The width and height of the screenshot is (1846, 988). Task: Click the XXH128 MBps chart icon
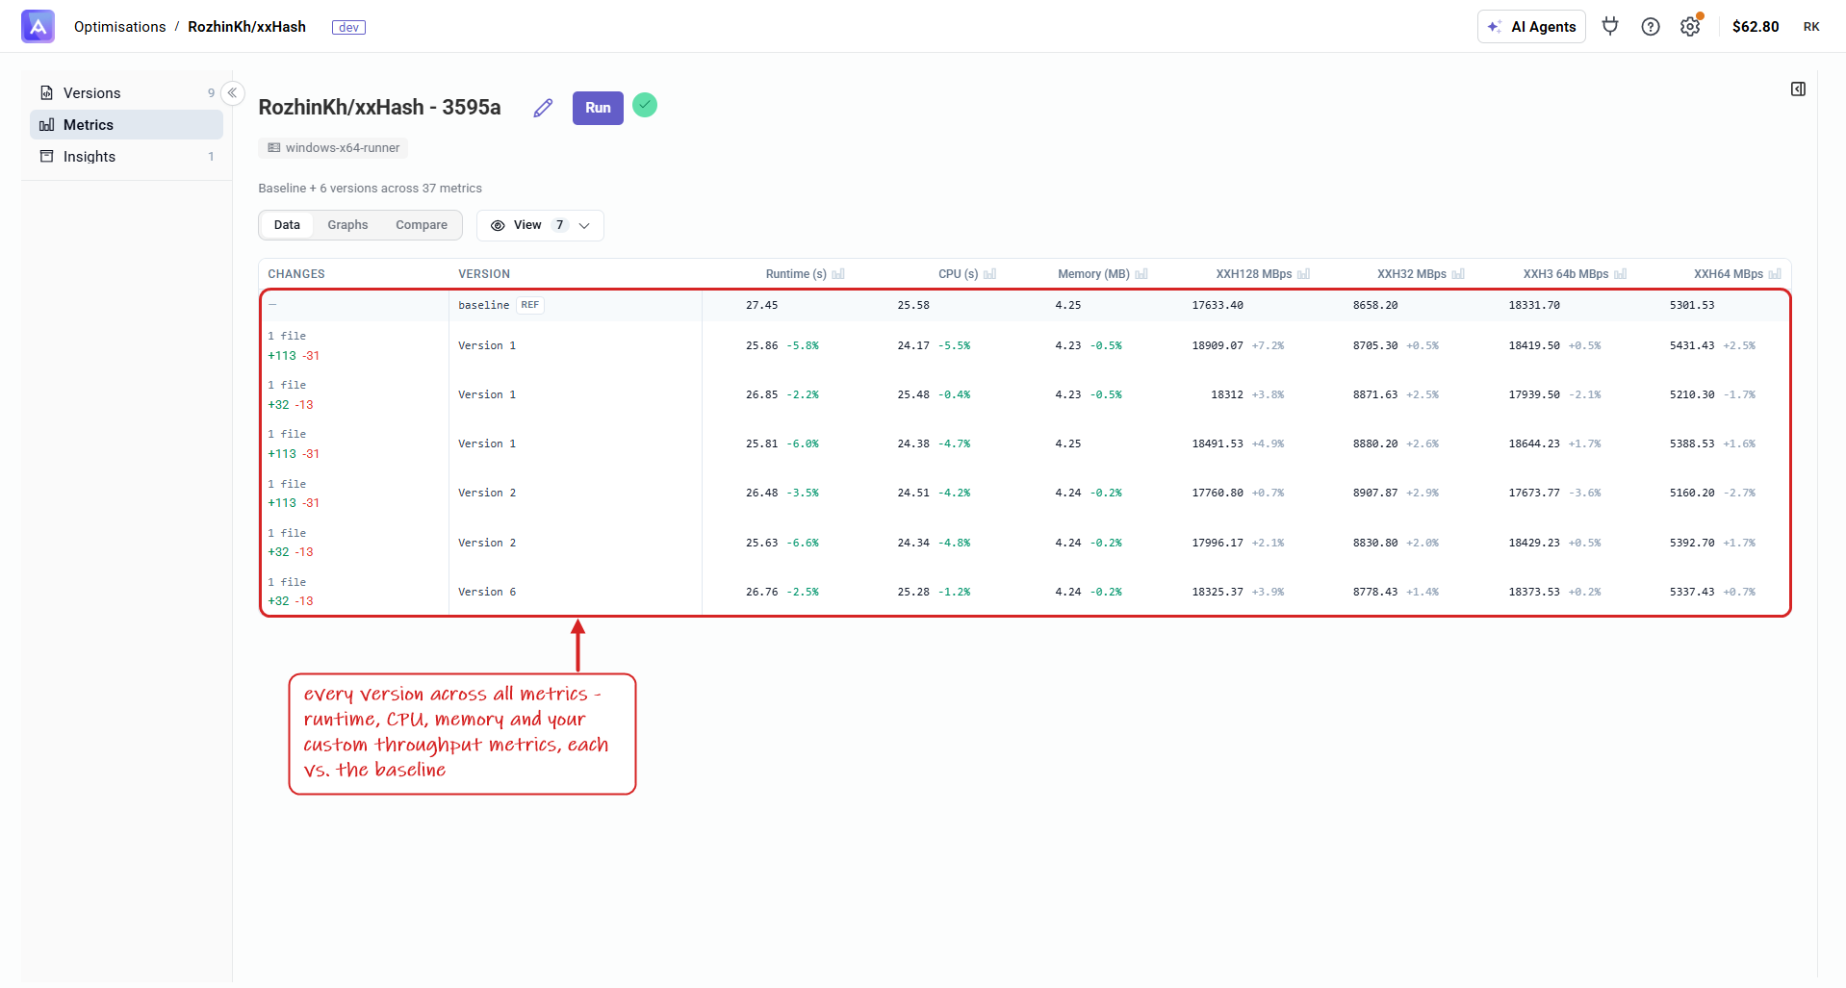tap(1304, 274)
